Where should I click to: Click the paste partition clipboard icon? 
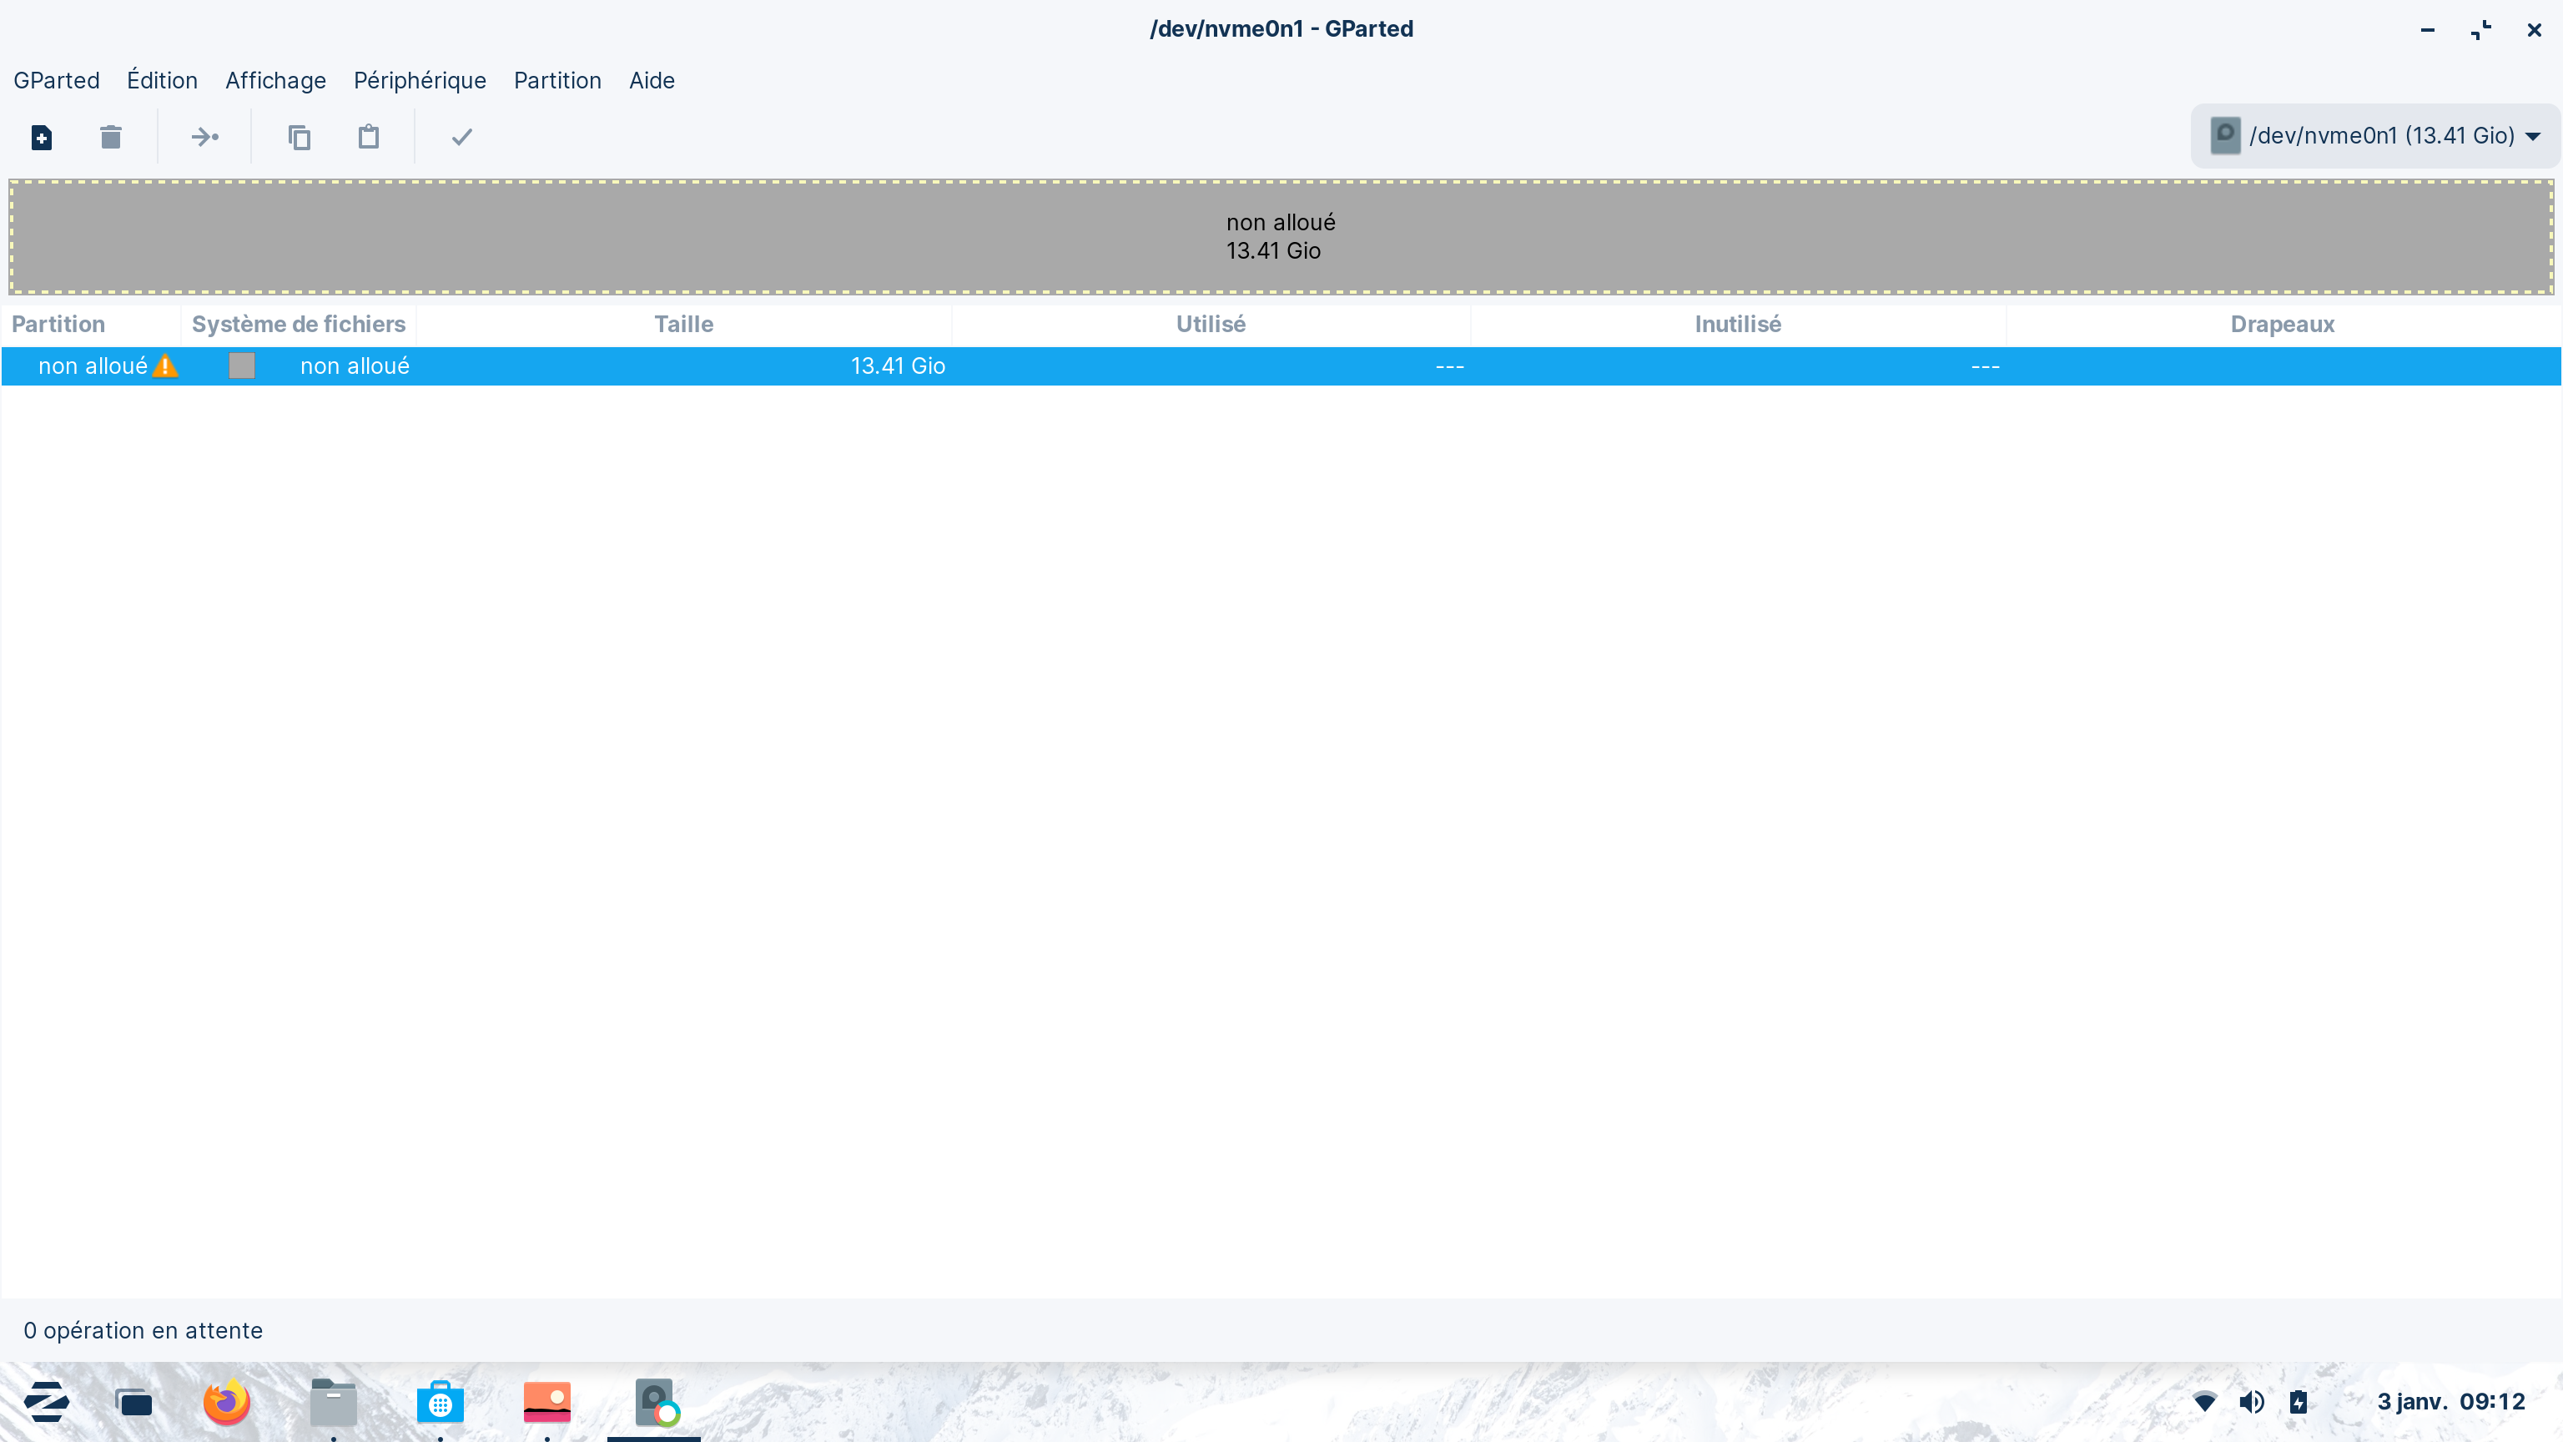pos(368,138)
